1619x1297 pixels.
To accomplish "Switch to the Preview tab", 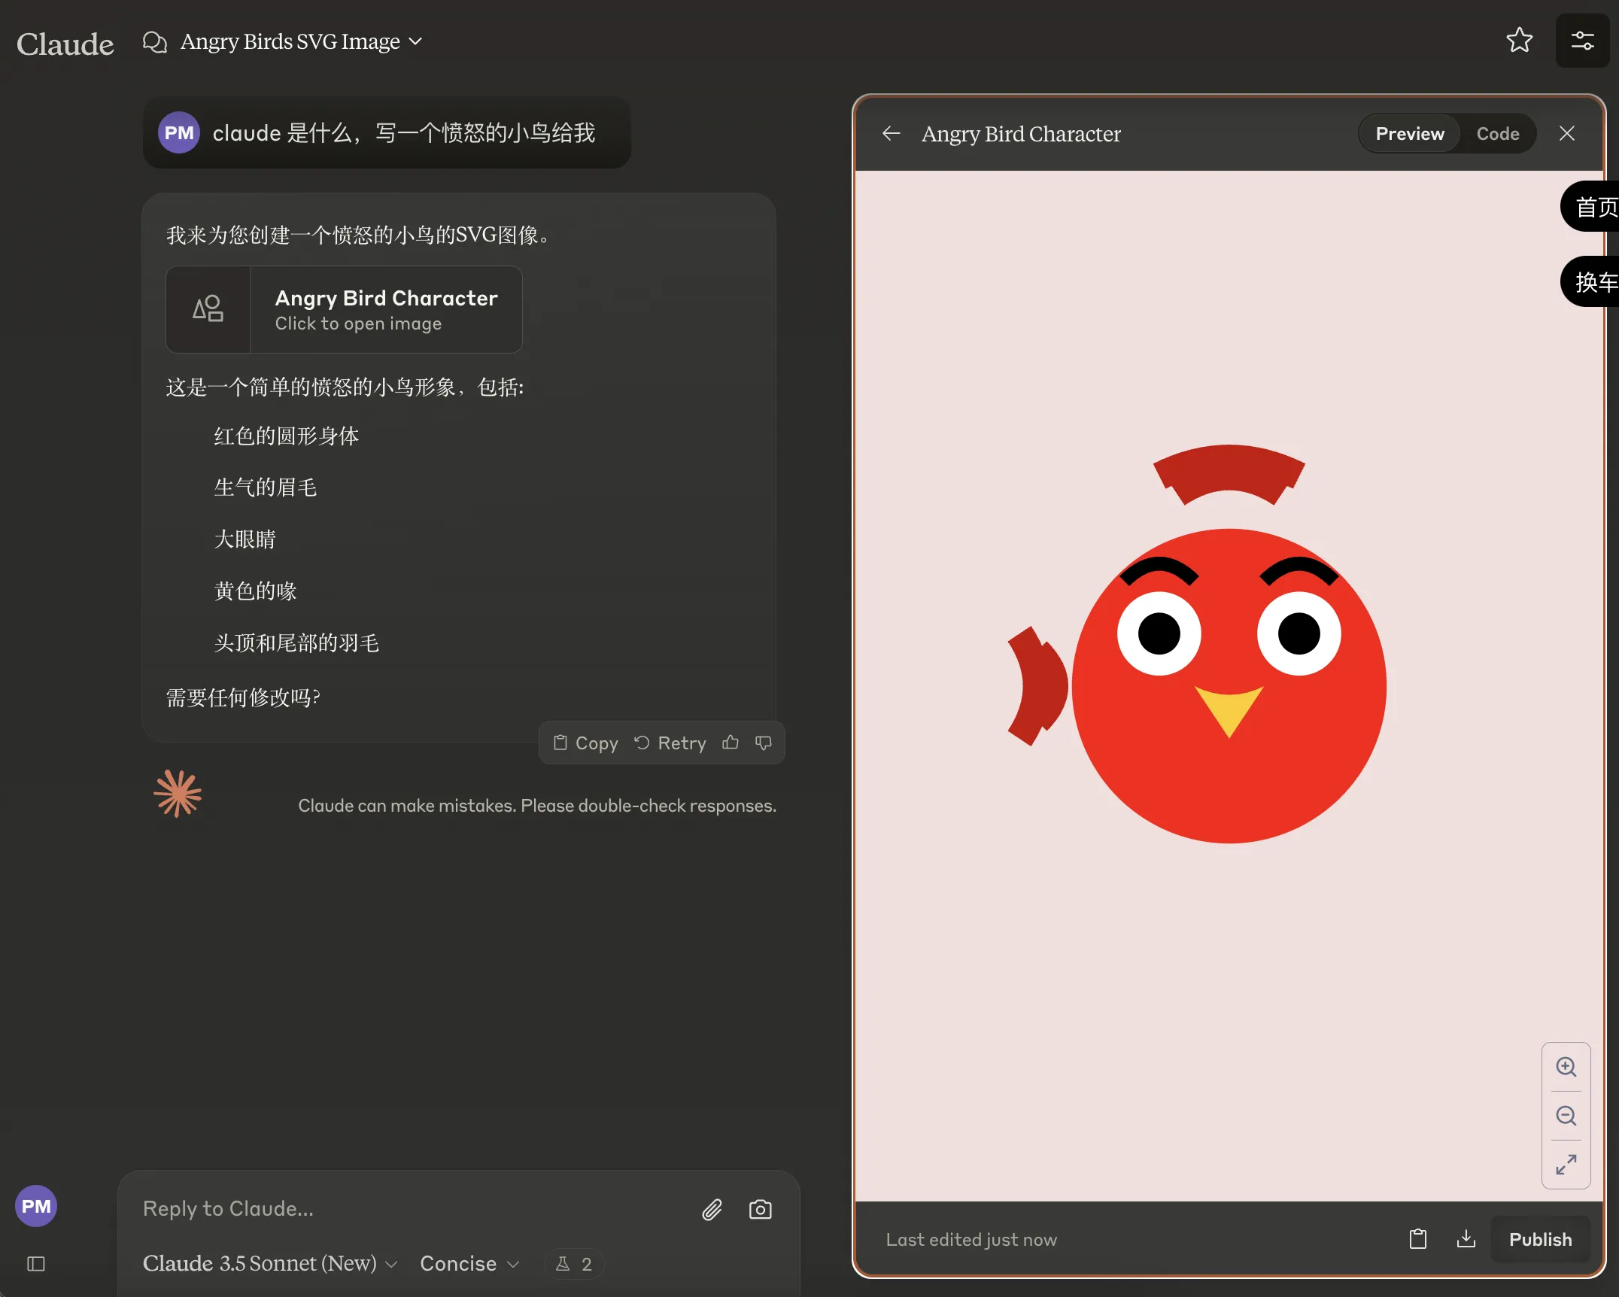I will (x=1409, y=134).
